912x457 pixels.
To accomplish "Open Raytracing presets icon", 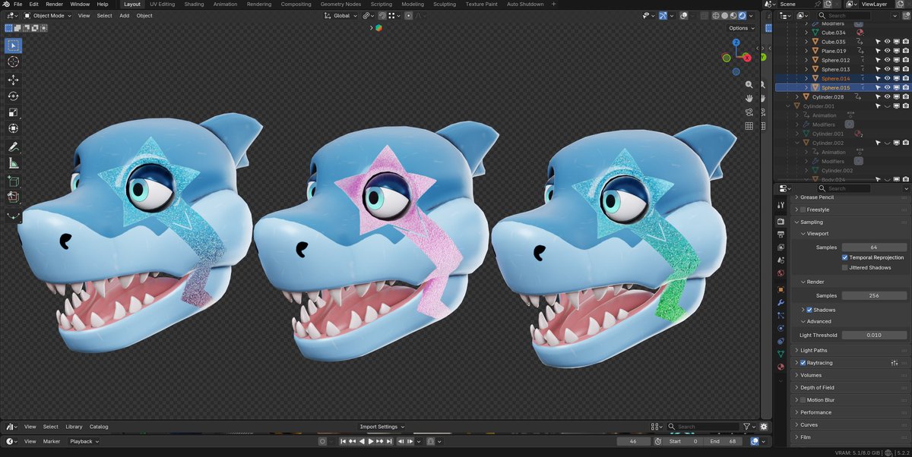I will 895,363.
